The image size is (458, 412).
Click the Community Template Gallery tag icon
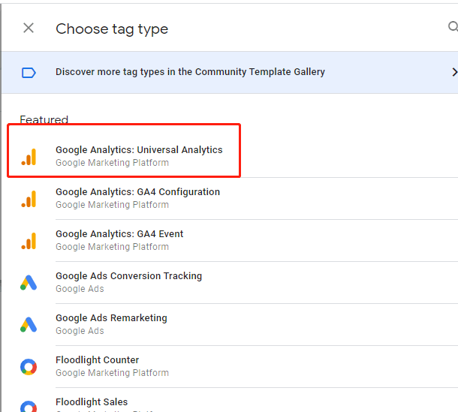pyautogui.click(x=29, y=73)
